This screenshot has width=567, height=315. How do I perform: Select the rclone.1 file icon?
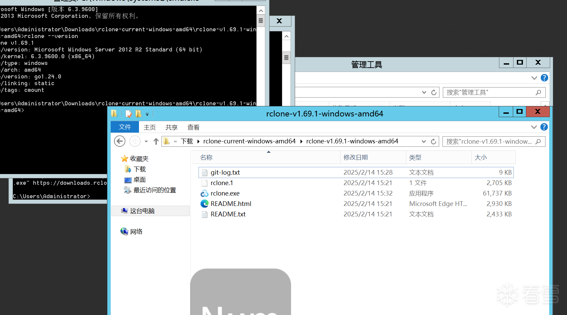click(x=204, y=183)
